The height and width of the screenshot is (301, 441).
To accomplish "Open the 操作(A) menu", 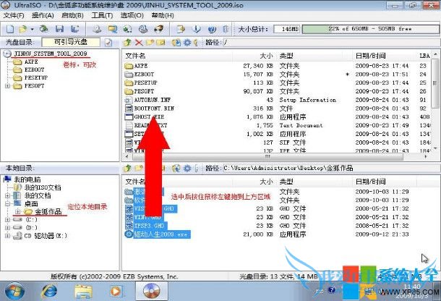I will [x=43, y=15].
